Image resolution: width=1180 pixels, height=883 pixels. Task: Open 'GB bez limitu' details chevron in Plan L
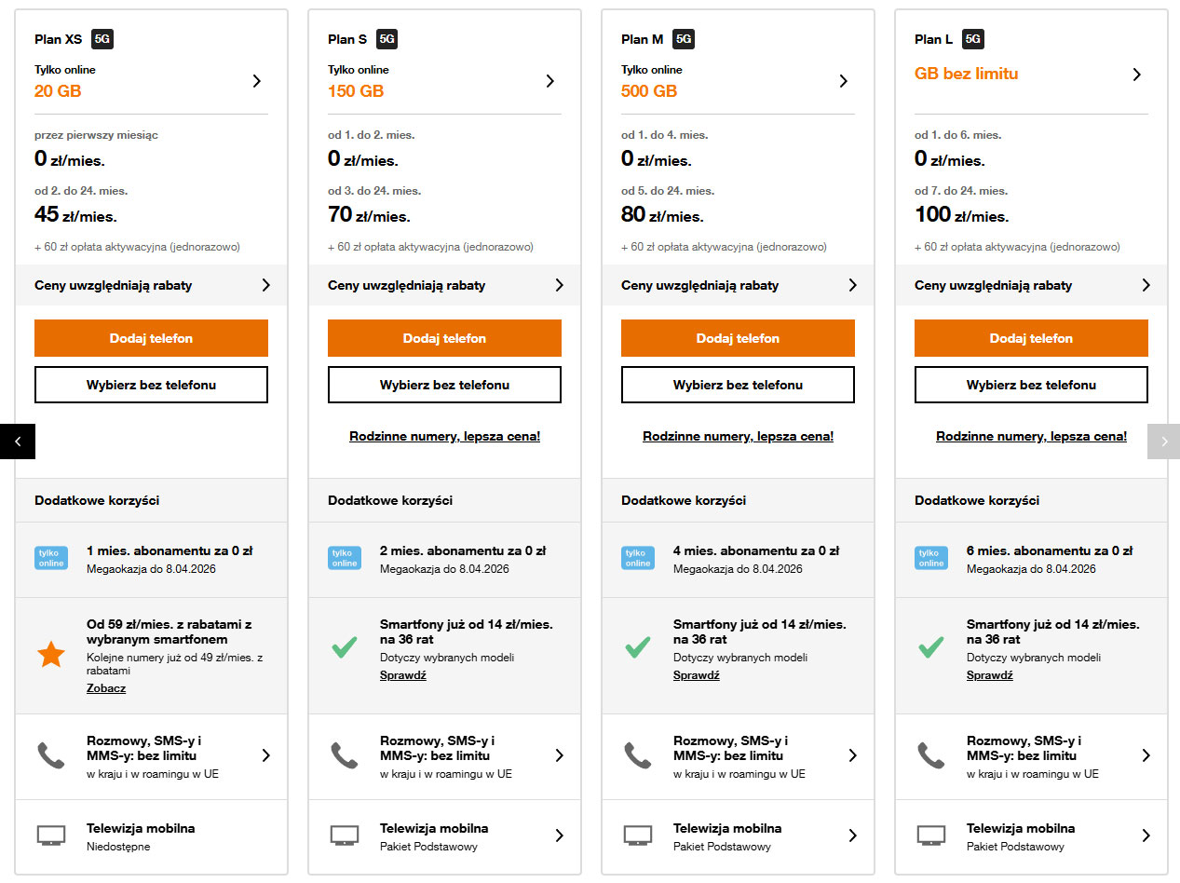1136,75
